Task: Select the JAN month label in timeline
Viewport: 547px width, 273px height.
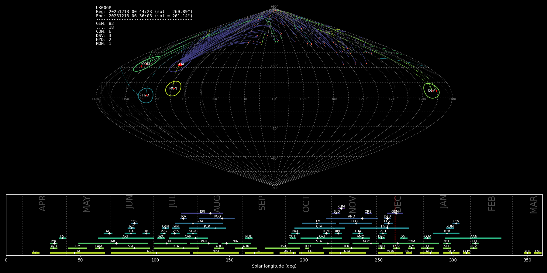Action: point(444,202)
